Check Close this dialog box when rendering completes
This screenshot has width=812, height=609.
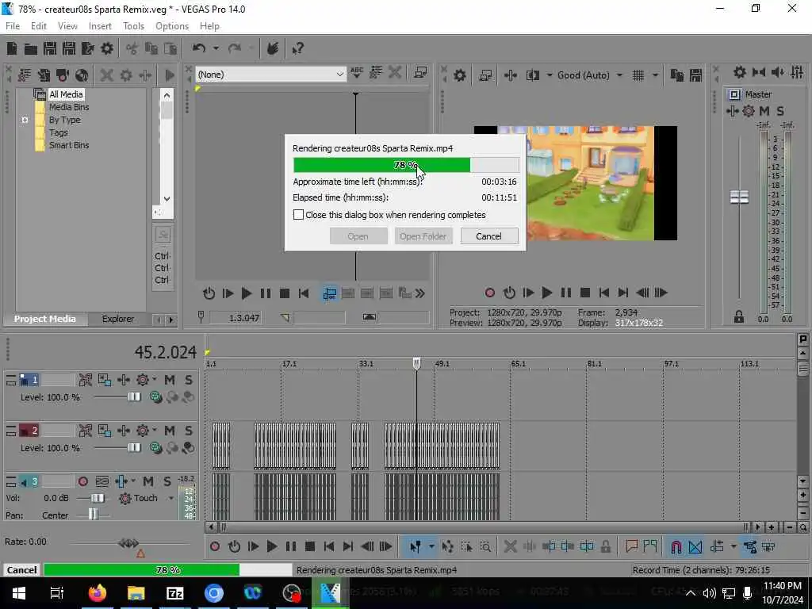pyautogui.click(x=298, y=215)
